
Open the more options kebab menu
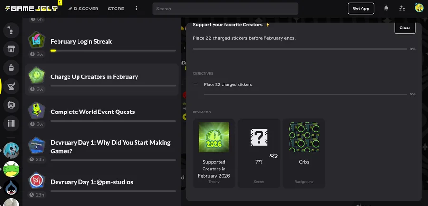point(136,9)
